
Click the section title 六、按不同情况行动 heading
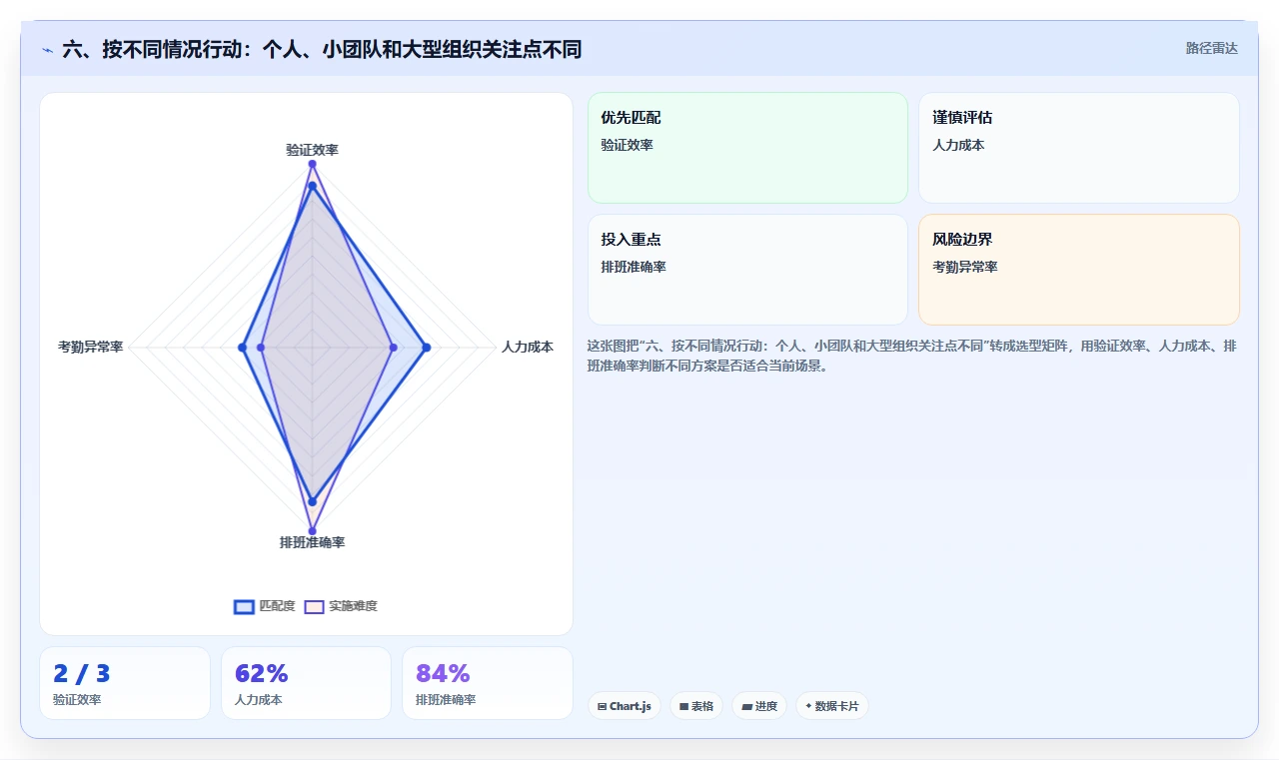322,49
